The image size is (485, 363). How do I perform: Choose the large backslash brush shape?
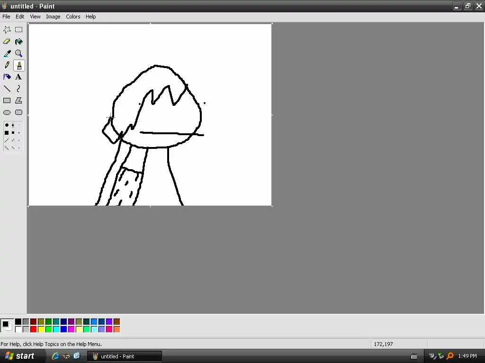tap(7, 148)
